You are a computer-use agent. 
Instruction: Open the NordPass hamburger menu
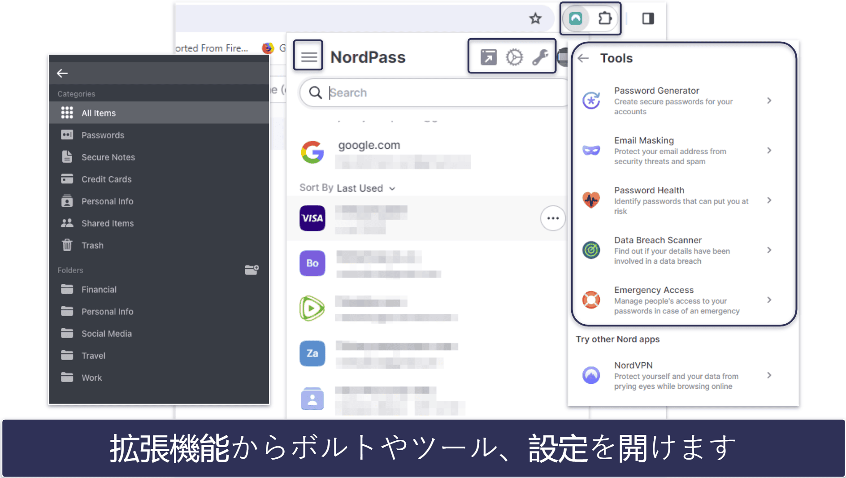[308, 57]
